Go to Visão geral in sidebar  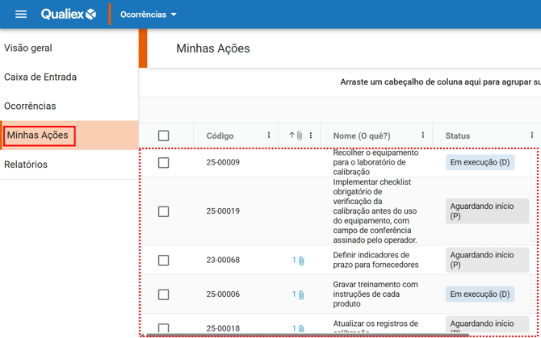pyautogui.click(x=28, y=48)
